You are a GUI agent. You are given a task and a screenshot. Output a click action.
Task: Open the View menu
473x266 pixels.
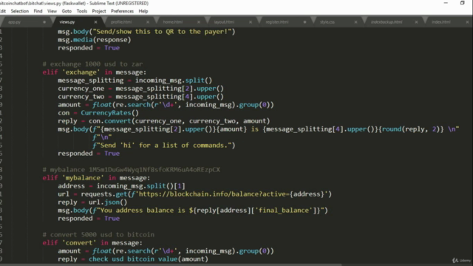(x=52, y=11)
